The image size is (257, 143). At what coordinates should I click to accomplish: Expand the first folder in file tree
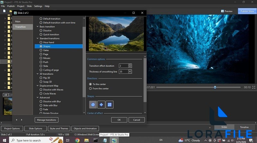coord(5,18)
